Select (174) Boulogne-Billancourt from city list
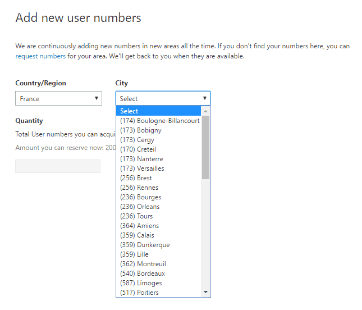This screenshot has width=362, height=310. coord(159,121)
